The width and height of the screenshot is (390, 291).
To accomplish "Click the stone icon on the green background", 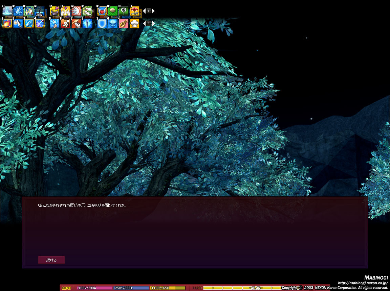I will [x=113, y=11].
